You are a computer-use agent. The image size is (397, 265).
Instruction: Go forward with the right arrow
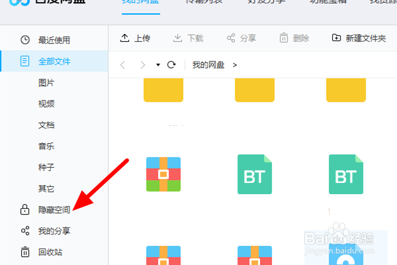coord(143,65)
